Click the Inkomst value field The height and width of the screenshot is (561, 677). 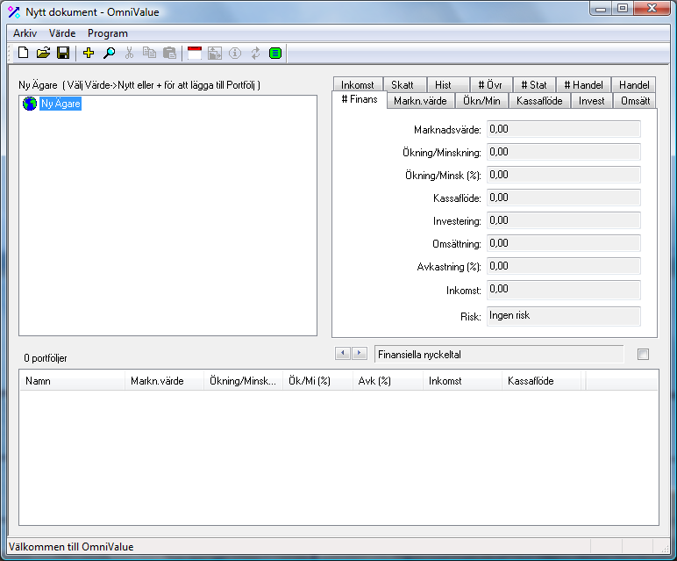(x=564, y=290)
